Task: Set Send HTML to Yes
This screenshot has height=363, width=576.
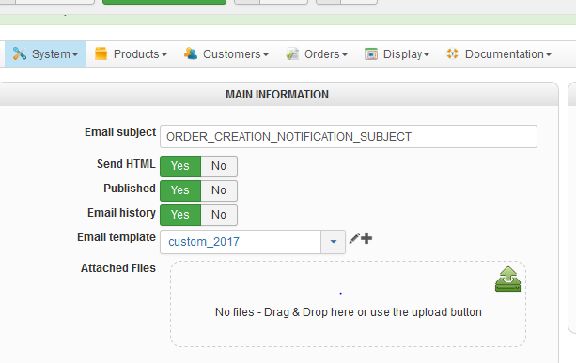Action: (180, 166)
